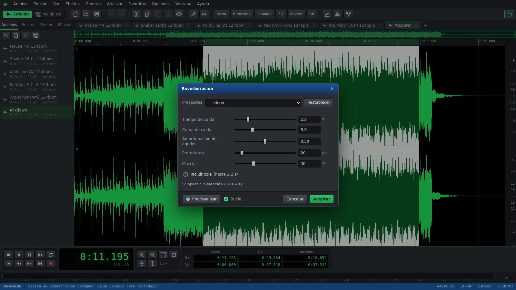Image resolution: width=516 pixels, height=290 pixels.
Task: Switch to the Acid Line (A) 124bpm tab
Action: (223, 25)
